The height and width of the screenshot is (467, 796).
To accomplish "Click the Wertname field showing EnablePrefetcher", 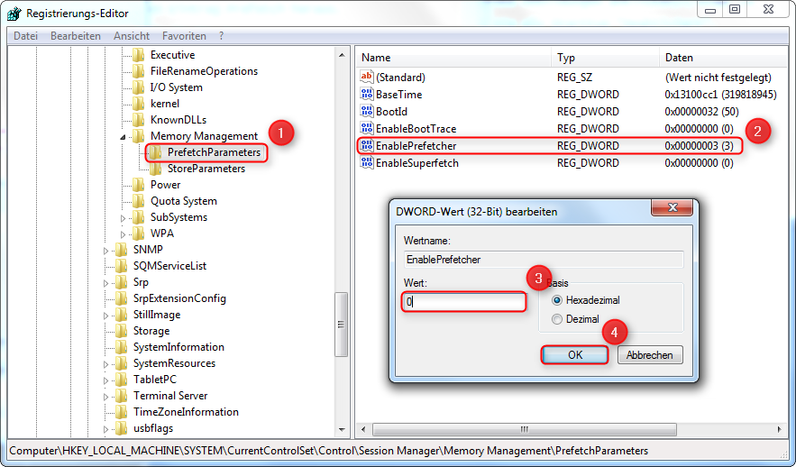I will click(x=544, y=260).
